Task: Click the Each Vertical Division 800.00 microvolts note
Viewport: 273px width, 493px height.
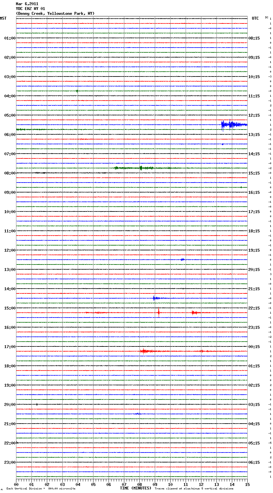Action: click(41, 489)
